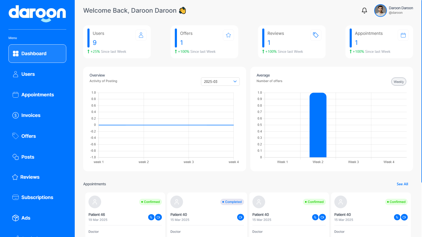Click the Appointments card calendar icon
Screen dimensions: 422x237
click(x=403, y=35)
